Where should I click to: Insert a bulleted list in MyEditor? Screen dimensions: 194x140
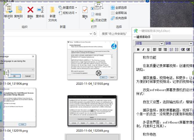click(x=177, y=50)
